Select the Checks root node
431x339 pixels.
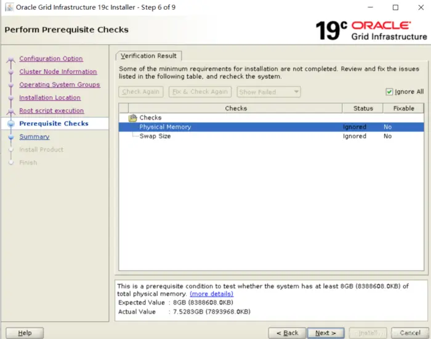tap(150, 118)
